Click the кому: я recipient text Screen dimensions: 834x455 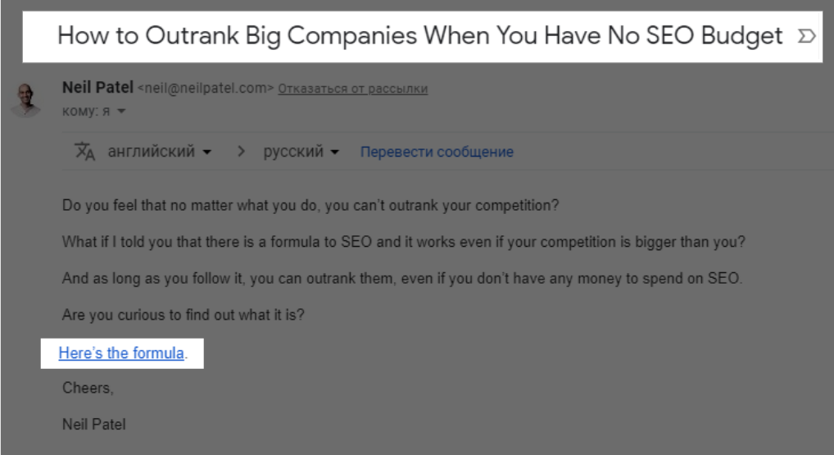click(x=86, y=111)
